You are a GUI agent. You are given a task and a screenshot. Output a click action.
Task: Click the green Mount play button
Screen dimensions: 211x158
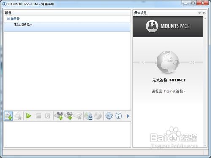tap(29, 116)
